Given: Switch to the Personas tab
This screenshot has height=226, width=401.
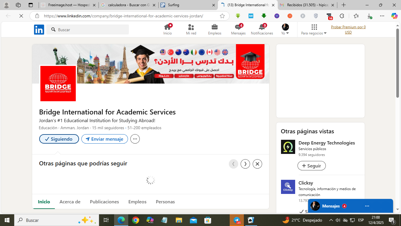Looking at the screenshot, I should 165,202.
